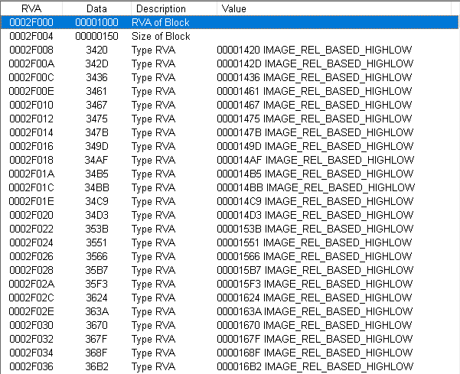Click value 000015B7 IMAGE_REL_BASED_HIGHLOW
This screenshot has width=460, height=374.
click(315, 271)
